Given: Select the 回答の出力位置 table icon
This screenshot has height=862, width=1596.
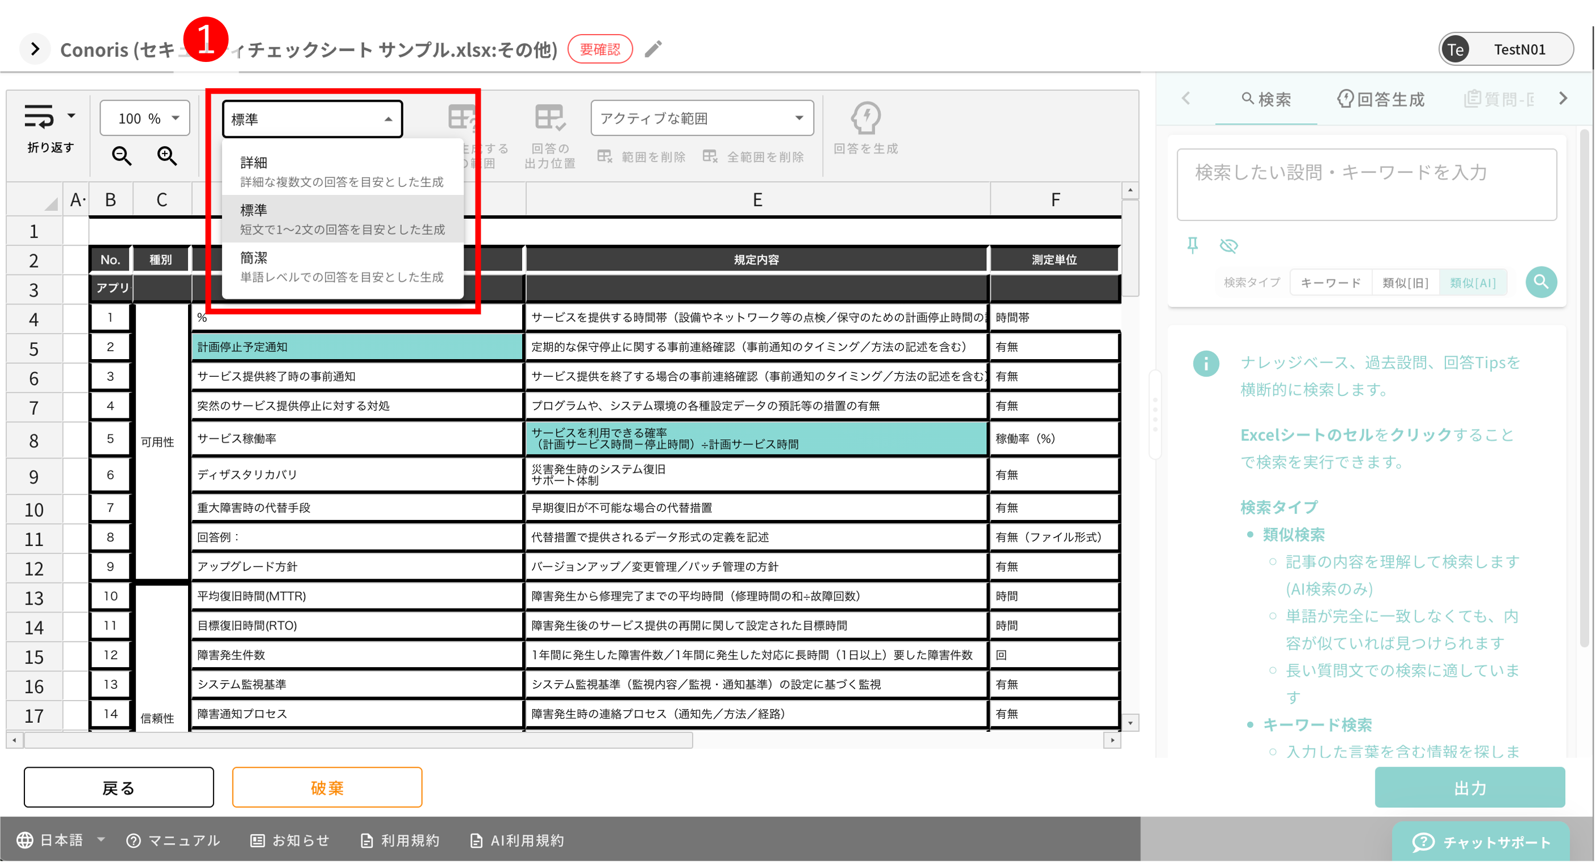Looking at the screenshot, I should pyautogui.click(x=550, y=118).
